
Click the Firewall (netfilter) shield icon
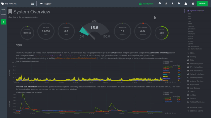click(188, 78)
